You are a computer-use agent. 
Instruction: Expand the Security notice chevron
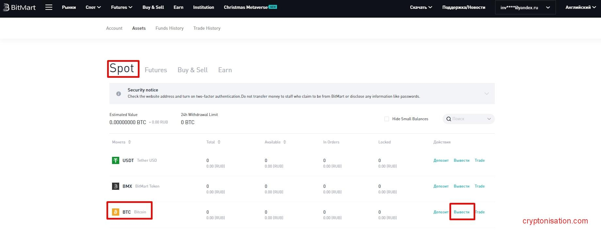(x=486, y=94)
